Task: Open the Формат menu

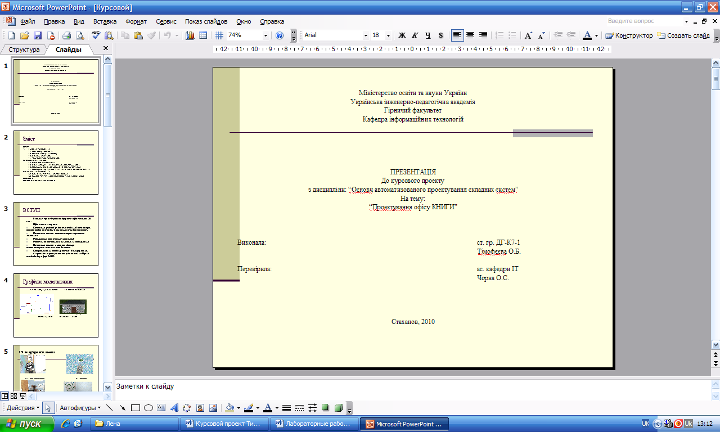Action: pos(136,21)
